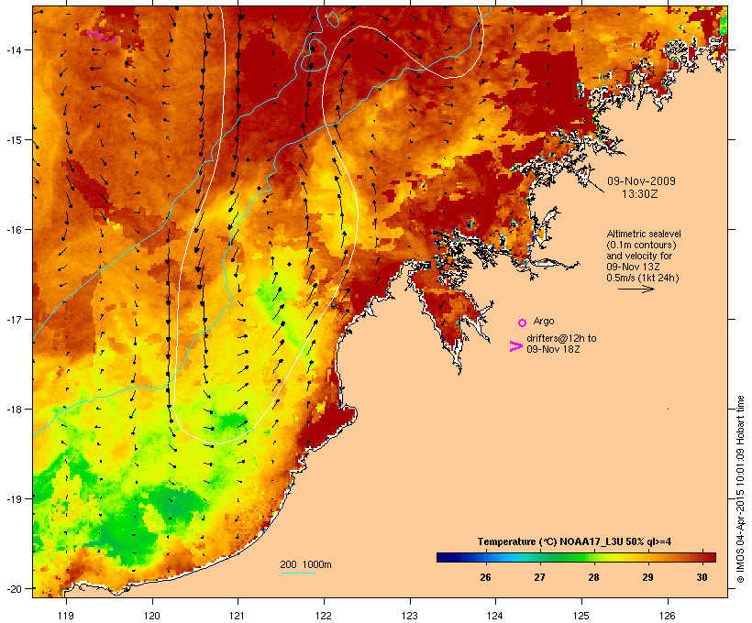Click the '-16' latitude axis label
Viewport: 752px width, 623px height.
point(13,230)
